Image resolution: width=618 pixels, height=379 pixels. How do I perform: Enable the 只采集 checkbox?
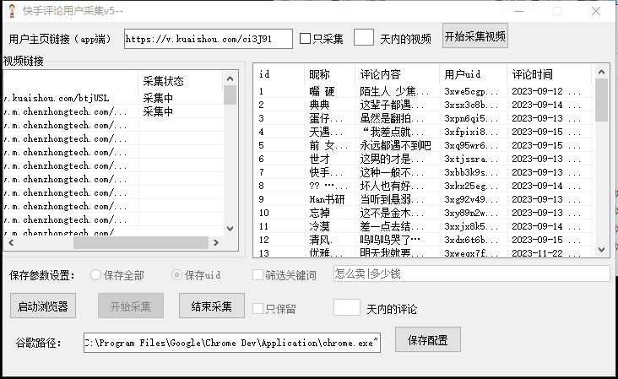[306, 39]
